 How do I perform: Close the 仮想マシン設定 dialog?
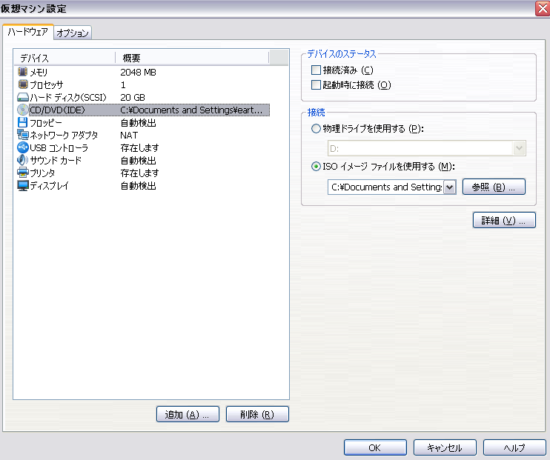543,8
